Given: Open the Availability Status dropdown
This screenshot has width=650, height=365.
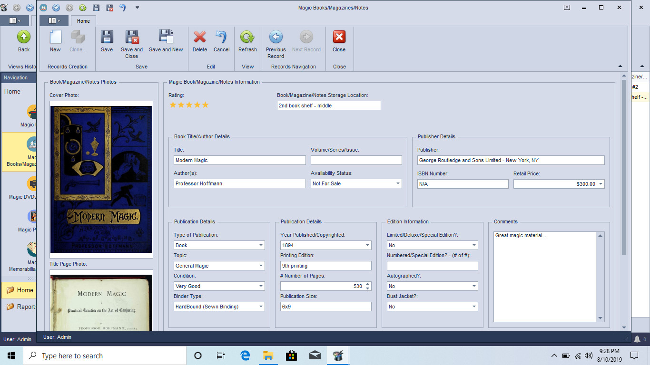Looking at the screenshot, I should click(398, 183).
